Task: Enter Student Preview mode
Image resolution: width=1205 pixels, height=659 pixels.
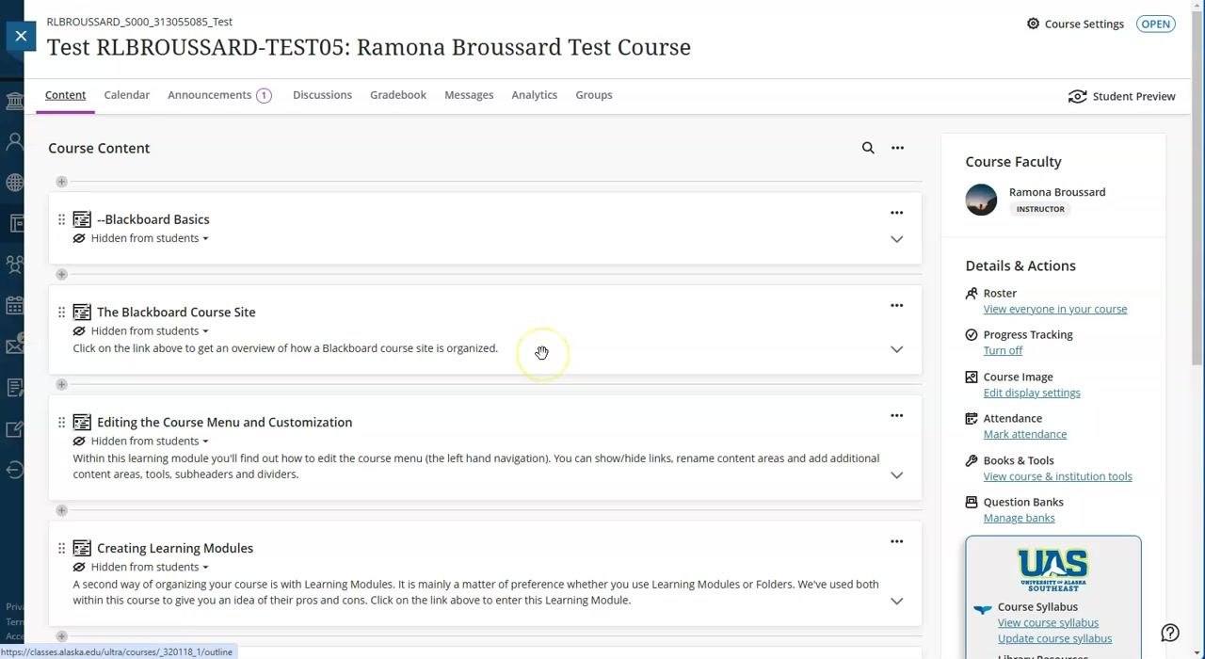Action: (x=1122, y=96)
